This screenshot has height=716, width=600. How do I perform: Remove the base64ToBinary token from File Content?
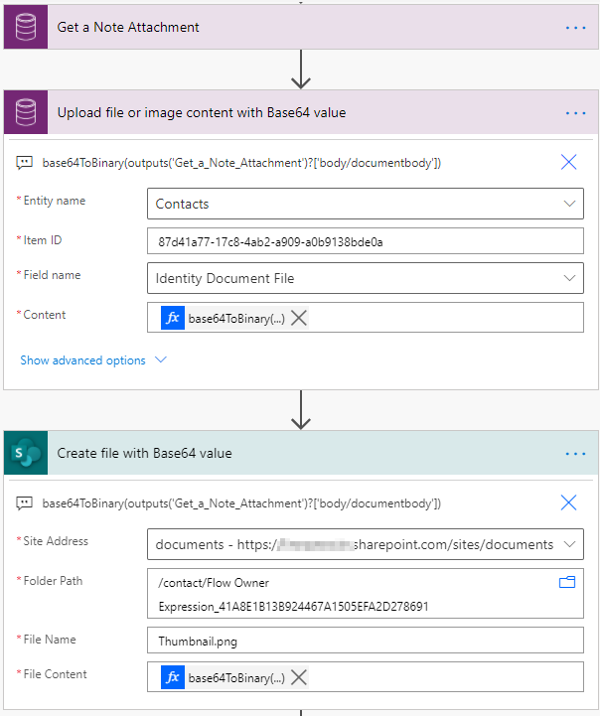point(299,677)
